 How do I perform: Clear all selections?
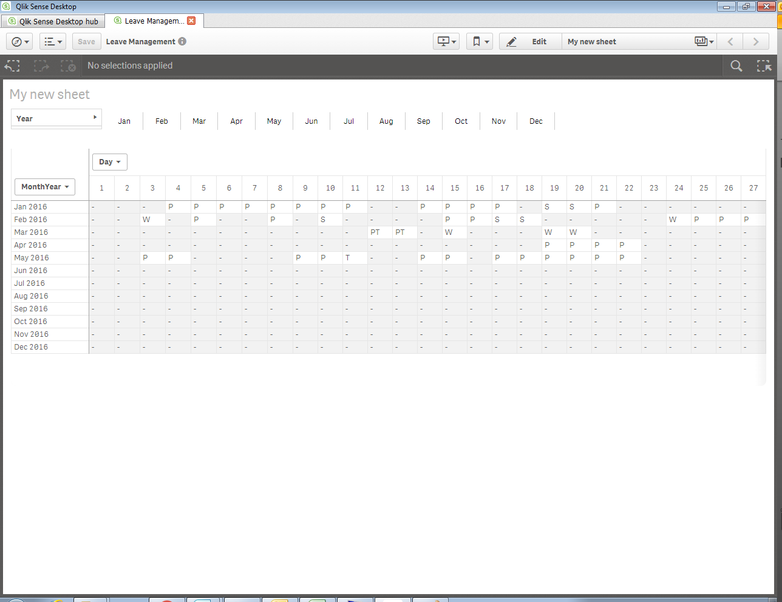(x=68, y=66)
